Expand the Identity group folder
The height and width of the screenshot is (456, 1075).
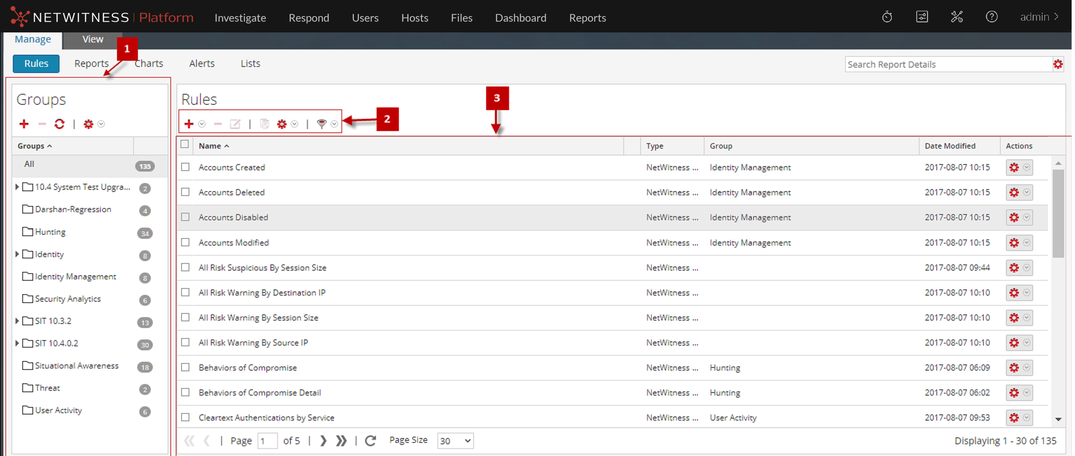pos(17,254)
